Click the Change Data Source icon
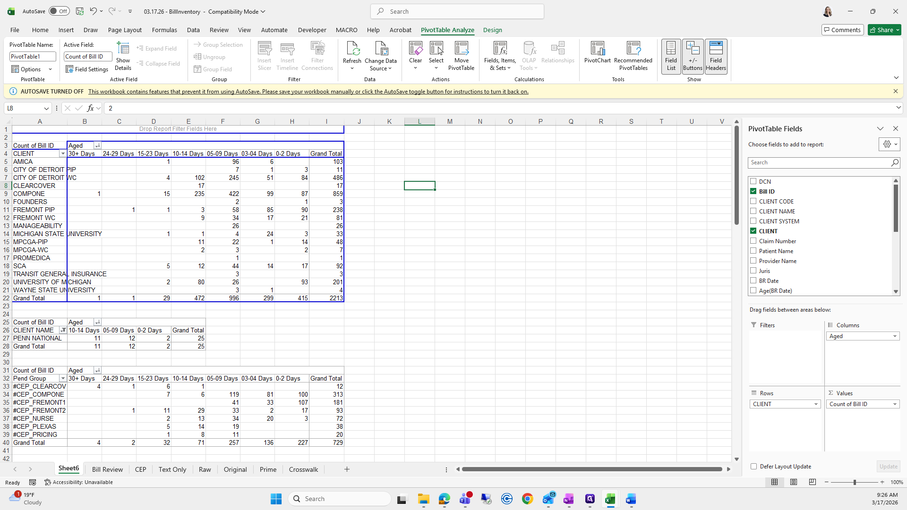Image resolution: width=907 pixels, height=510 pixels. [x=380, y=49]
